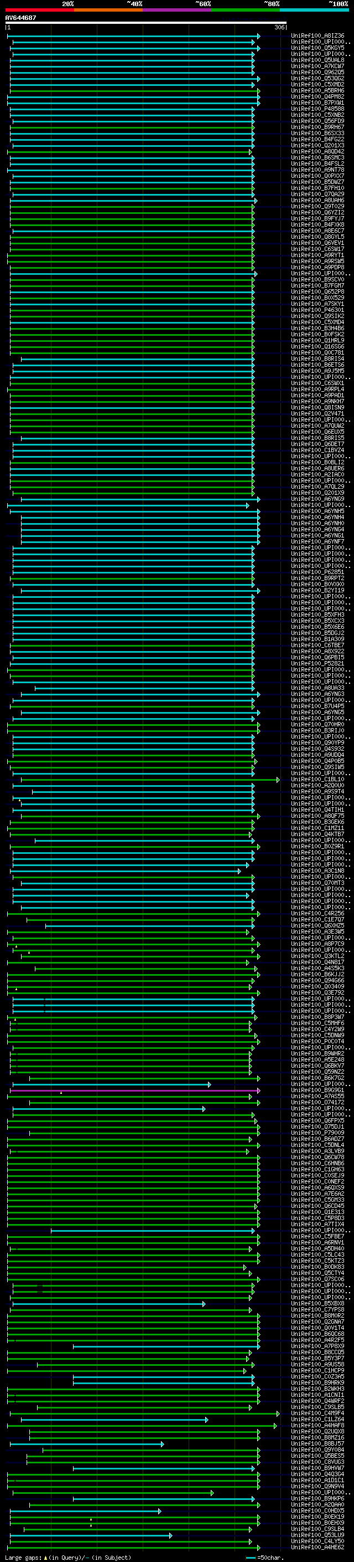Click the red 20% identity legend segment
Screen dimensions: 354x1562
click(40, 10)
